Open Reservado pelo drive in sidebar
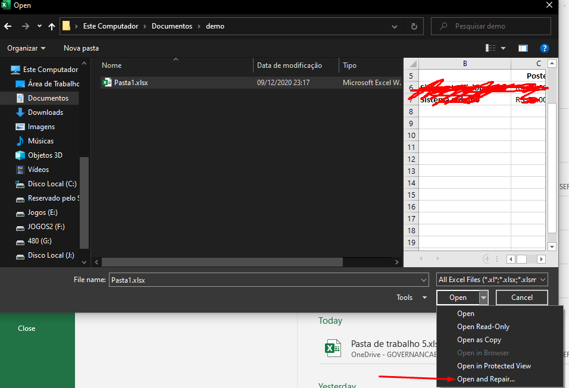 pyautogui.click(x=47, y=198)
